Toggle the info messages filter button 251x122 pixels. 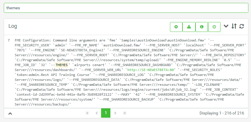tap(202, 27)
